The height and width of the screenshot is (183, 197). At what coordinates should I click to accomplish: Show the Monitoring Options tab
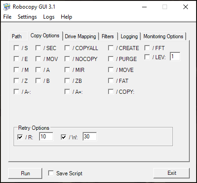point(163,36)
